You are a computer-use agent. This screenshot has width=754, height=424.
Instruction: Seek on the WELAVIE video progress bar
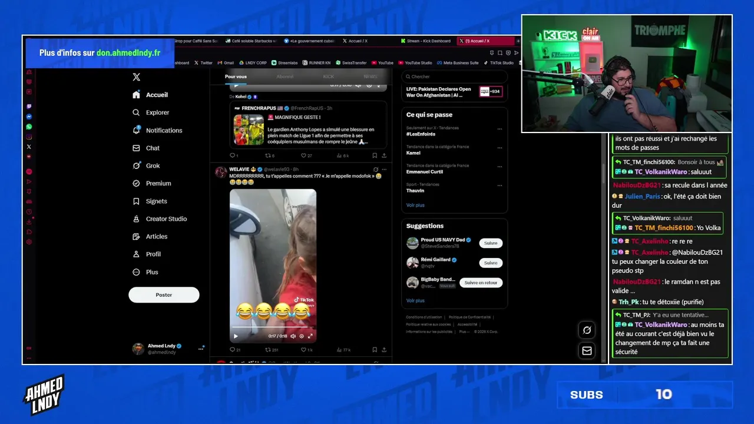point(273,327)
